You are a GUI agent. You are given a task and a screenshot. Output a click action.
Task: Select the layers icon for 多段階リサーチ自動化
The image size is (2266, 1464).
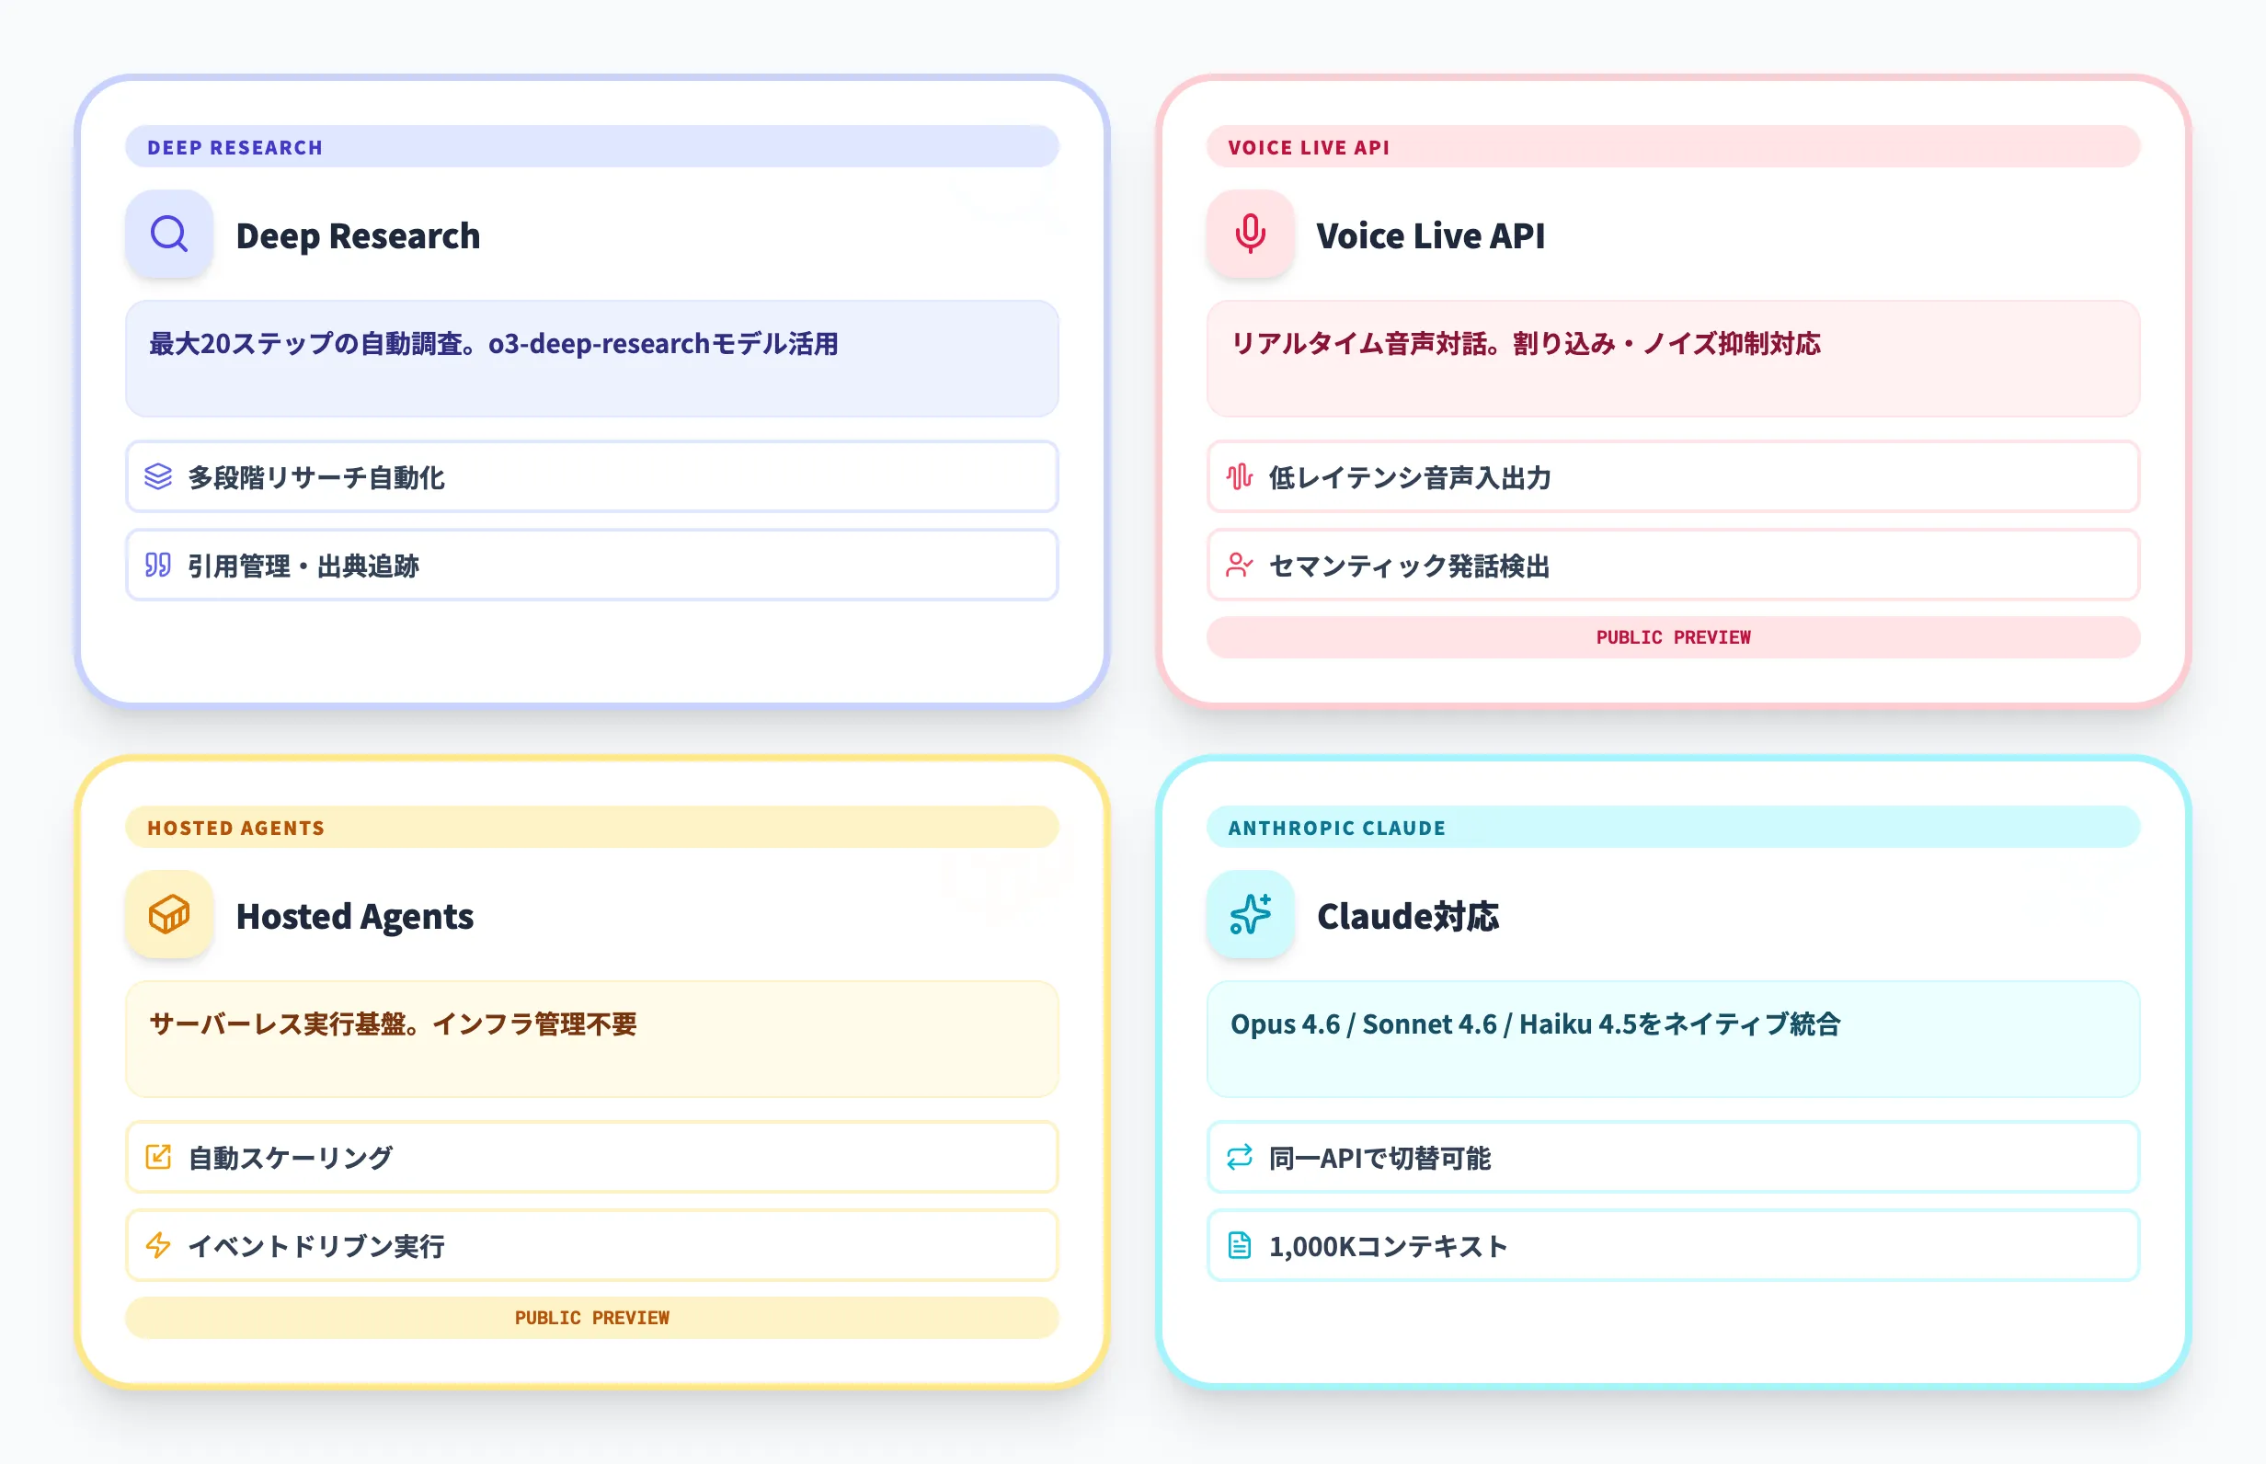159,478
